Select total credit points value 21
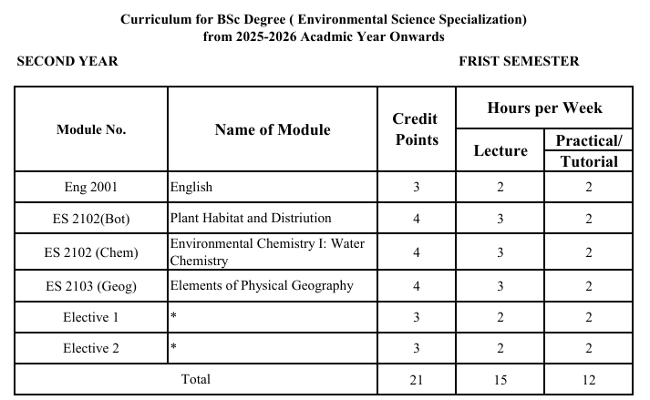This screenshot has height=400, width=650. click(417, 379)
